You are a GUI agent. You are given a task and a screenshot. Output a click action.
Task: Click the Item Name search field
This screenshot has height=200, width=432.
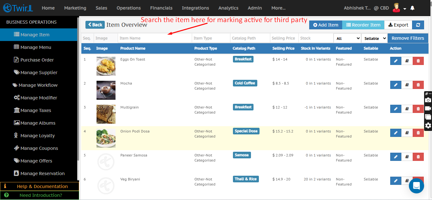coord(155,38)
